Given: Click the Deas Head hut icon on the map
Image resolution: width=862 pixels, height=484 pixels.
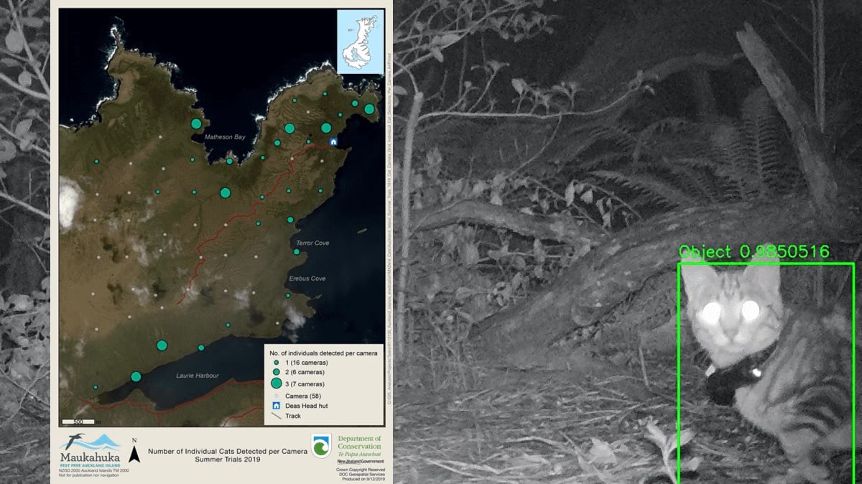Looking at the screenshot, I should coord(333,142).
